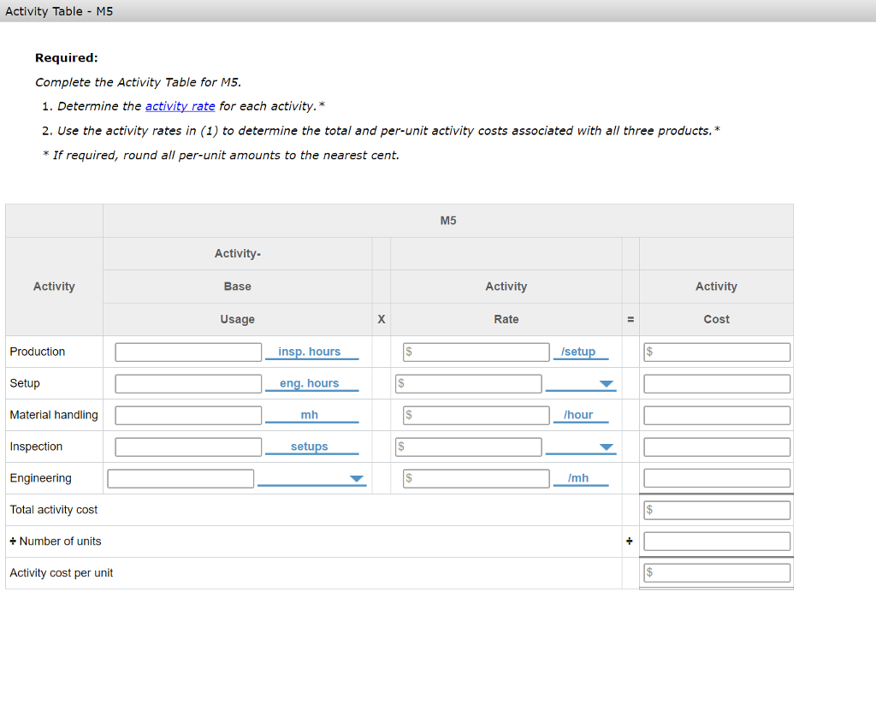Click the 'eng. hours' unit label in Setup row
876x722 pixels.
(x=310, y=383)
